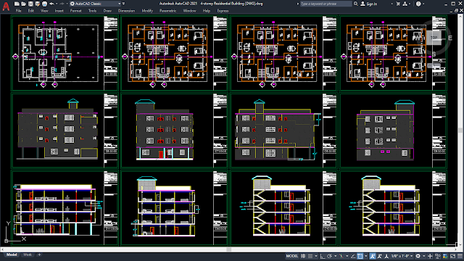Expand the Help dropdown arrow
The width and height of the screenshot is (464, 261).
423,4
